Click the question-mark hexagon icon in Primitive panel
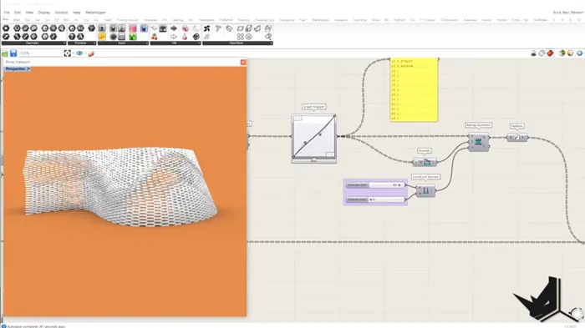The height and width of the screenshot is (328, 585). [x=72, y=37]
